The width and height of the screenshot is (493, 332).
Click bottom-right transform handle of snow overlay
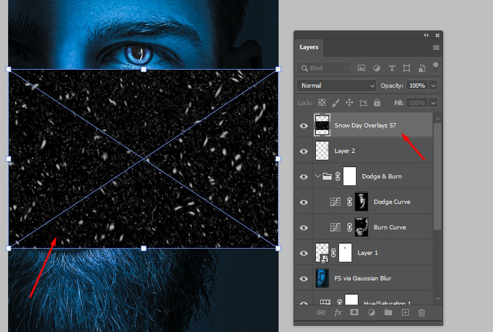coord(278,248)
